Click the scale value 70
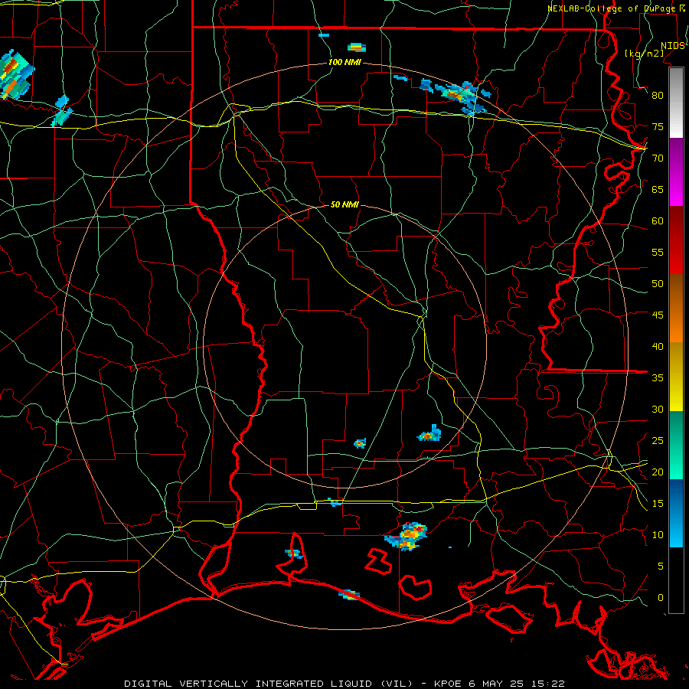This screenshot has height=689, width=689. click(x=658, y=158)
